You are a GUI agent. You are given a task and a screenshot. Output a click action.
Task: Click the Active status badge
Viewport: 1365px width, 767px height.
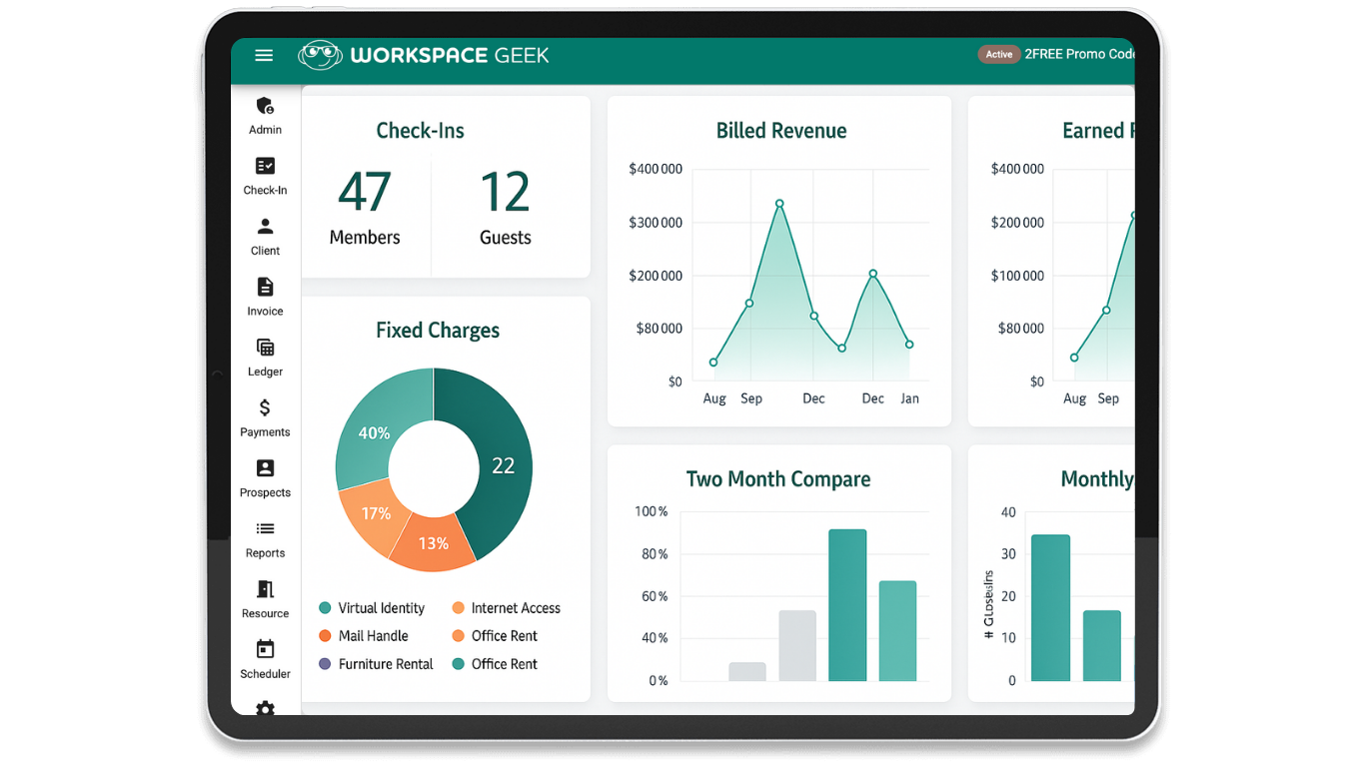click(x=998, y=55)
